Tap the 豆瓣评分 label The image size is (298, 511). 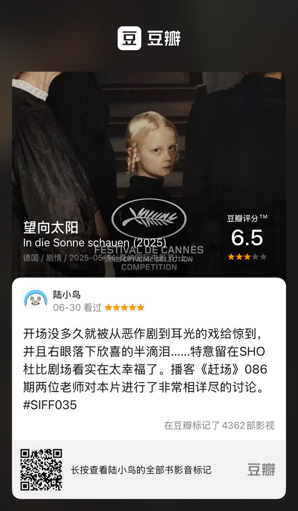click(247, 218)
